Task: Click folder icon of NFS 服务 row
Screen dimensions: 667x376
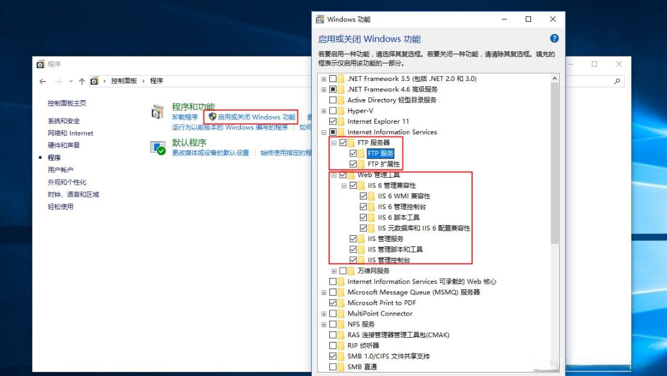Action: pos(341,324)
